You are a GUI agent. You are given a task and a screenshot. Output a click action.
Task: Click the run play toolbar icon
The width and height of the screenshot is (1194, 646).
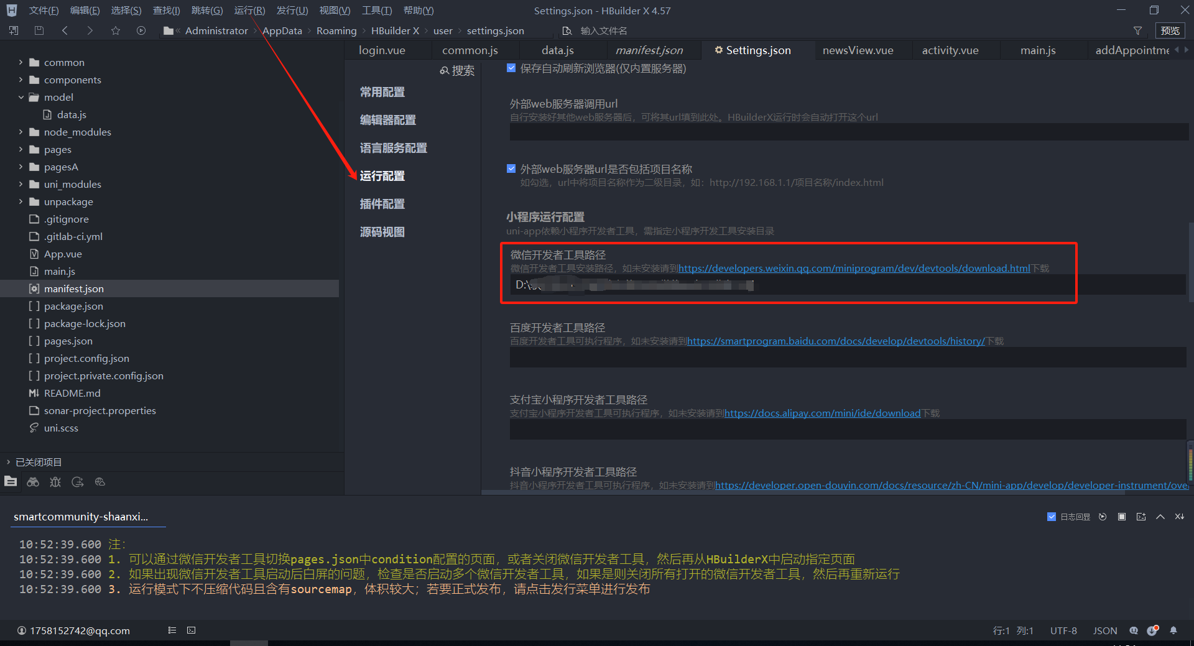coord(141,30)
